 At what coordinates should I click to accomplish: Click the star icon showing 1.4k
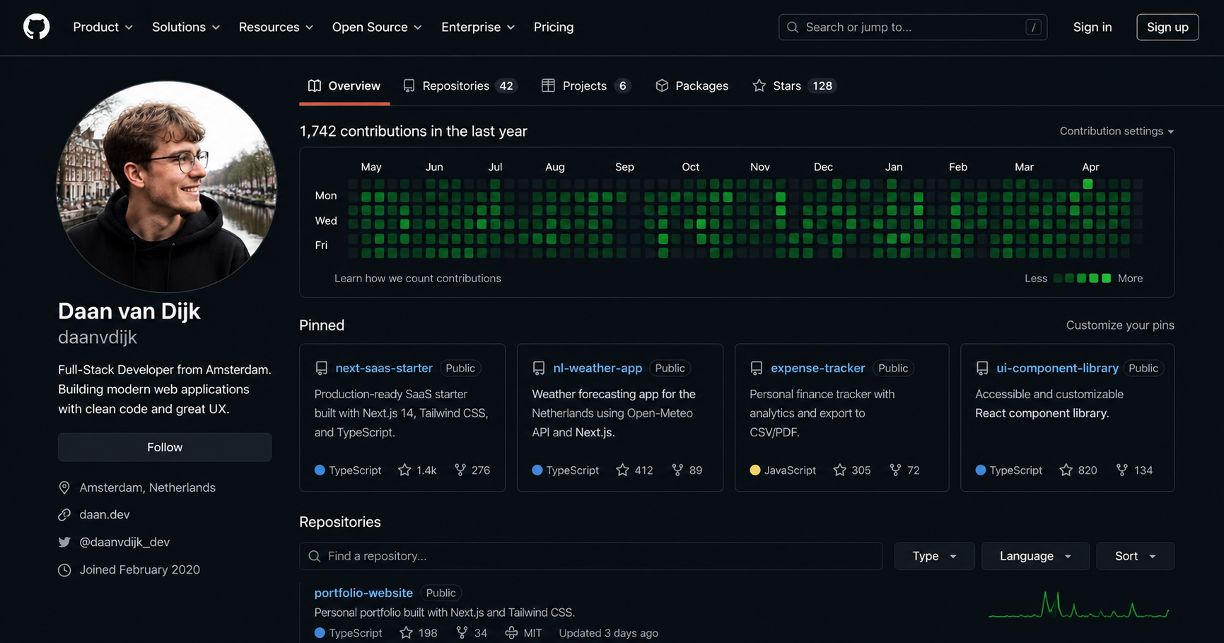[x=404, y=470]
